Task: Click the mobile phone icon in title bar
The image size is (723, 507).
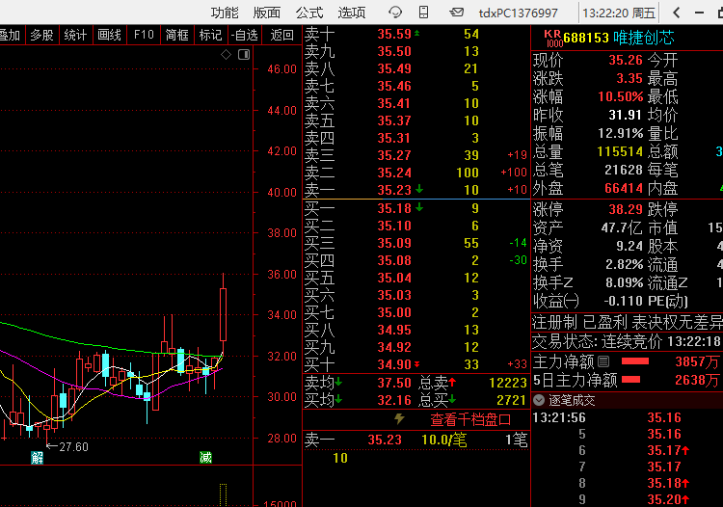Action: click(423, 12)
